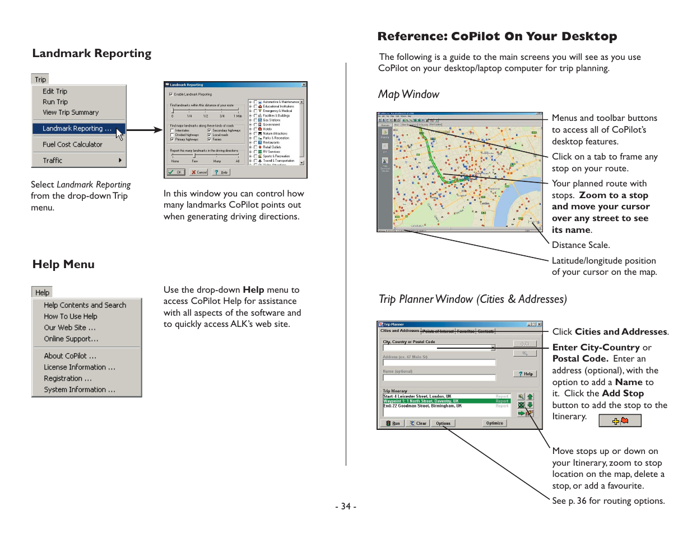Open Help Contents and Search

click(85, 305)
